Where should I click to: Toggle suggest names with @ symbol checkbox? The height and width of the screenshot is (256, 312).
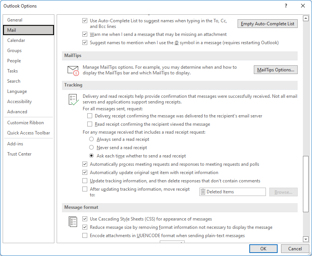point(85,43)
